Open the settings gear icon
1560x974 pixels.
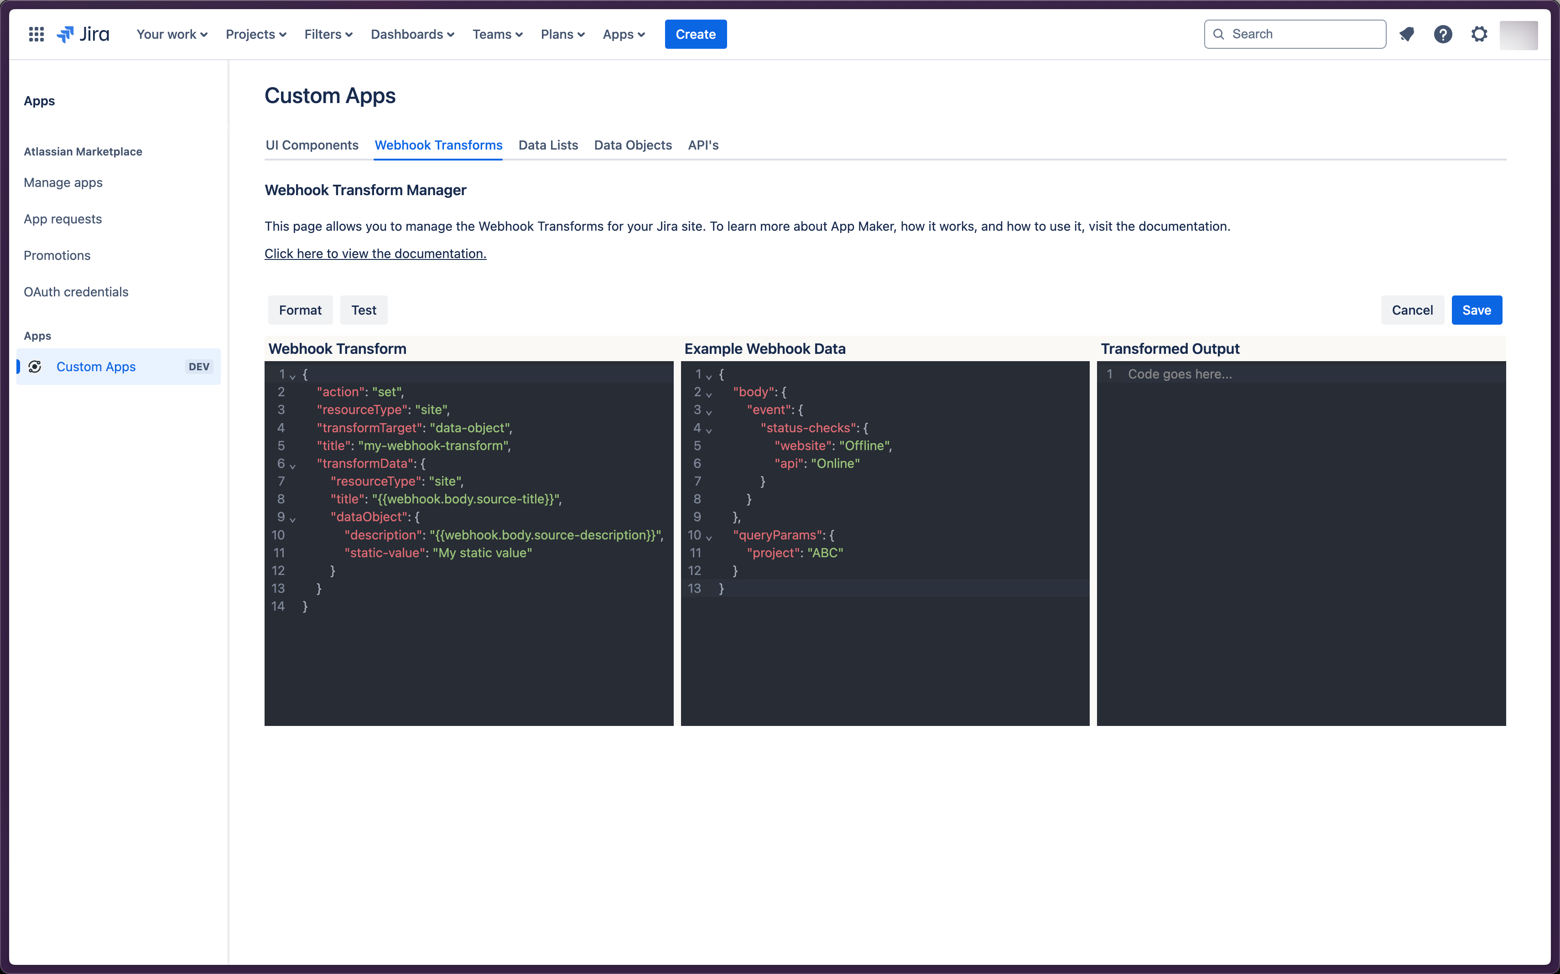(1479, 34)
